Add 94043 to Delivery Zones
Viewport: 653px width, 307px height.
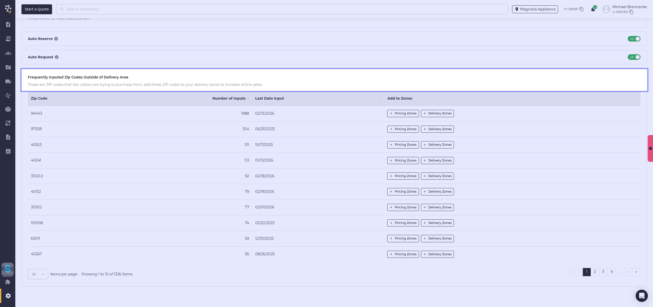(x=437, y=113)
